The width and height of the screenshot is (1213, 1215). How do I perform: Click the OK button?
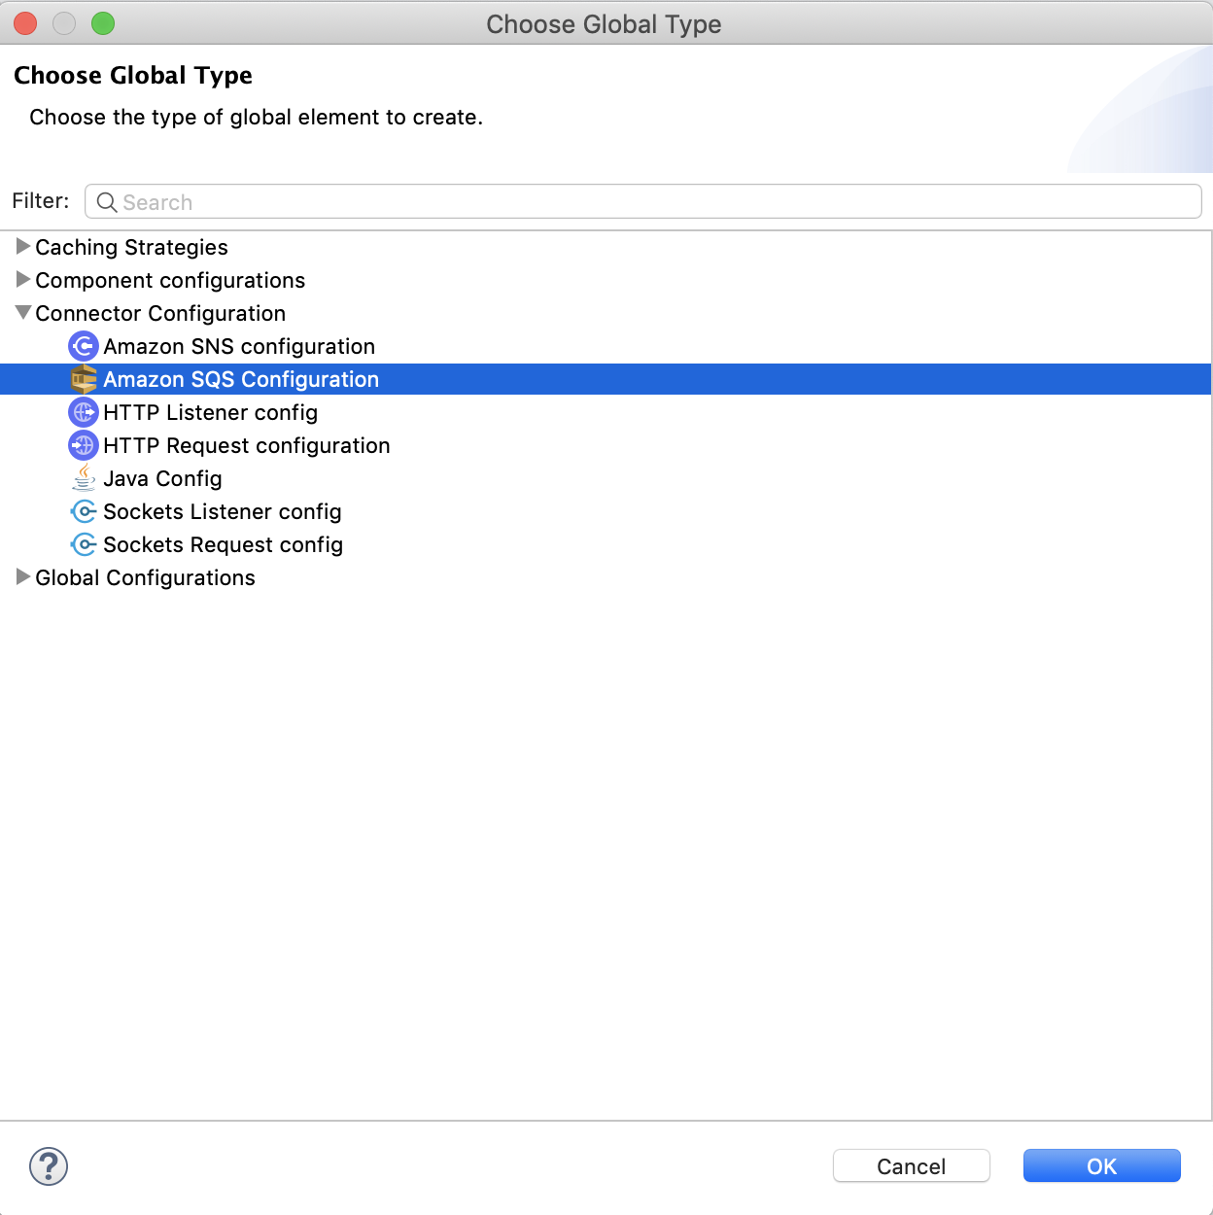point(1101,1165)
